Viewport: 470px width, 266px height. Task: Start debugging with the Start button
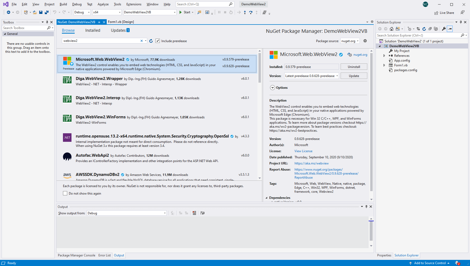click(185, 12)
